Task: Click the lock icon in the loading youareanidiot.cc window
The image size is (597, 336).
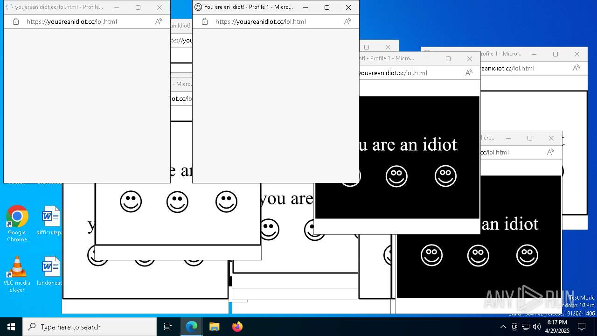Action: 16,21
